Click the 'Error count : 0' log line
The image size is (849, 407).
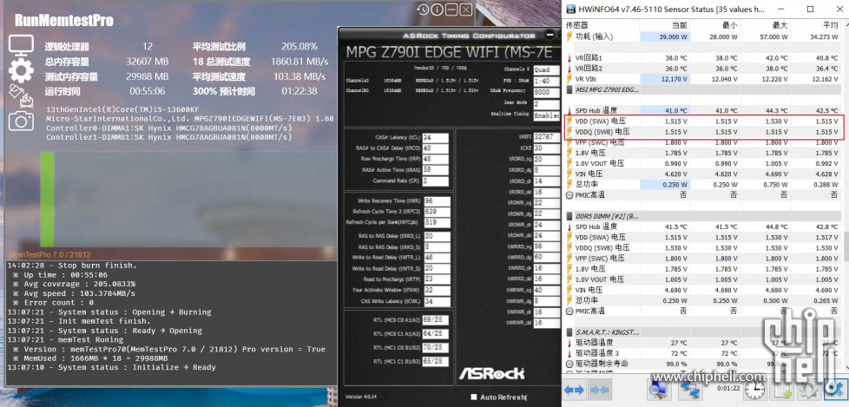point(58,303)
